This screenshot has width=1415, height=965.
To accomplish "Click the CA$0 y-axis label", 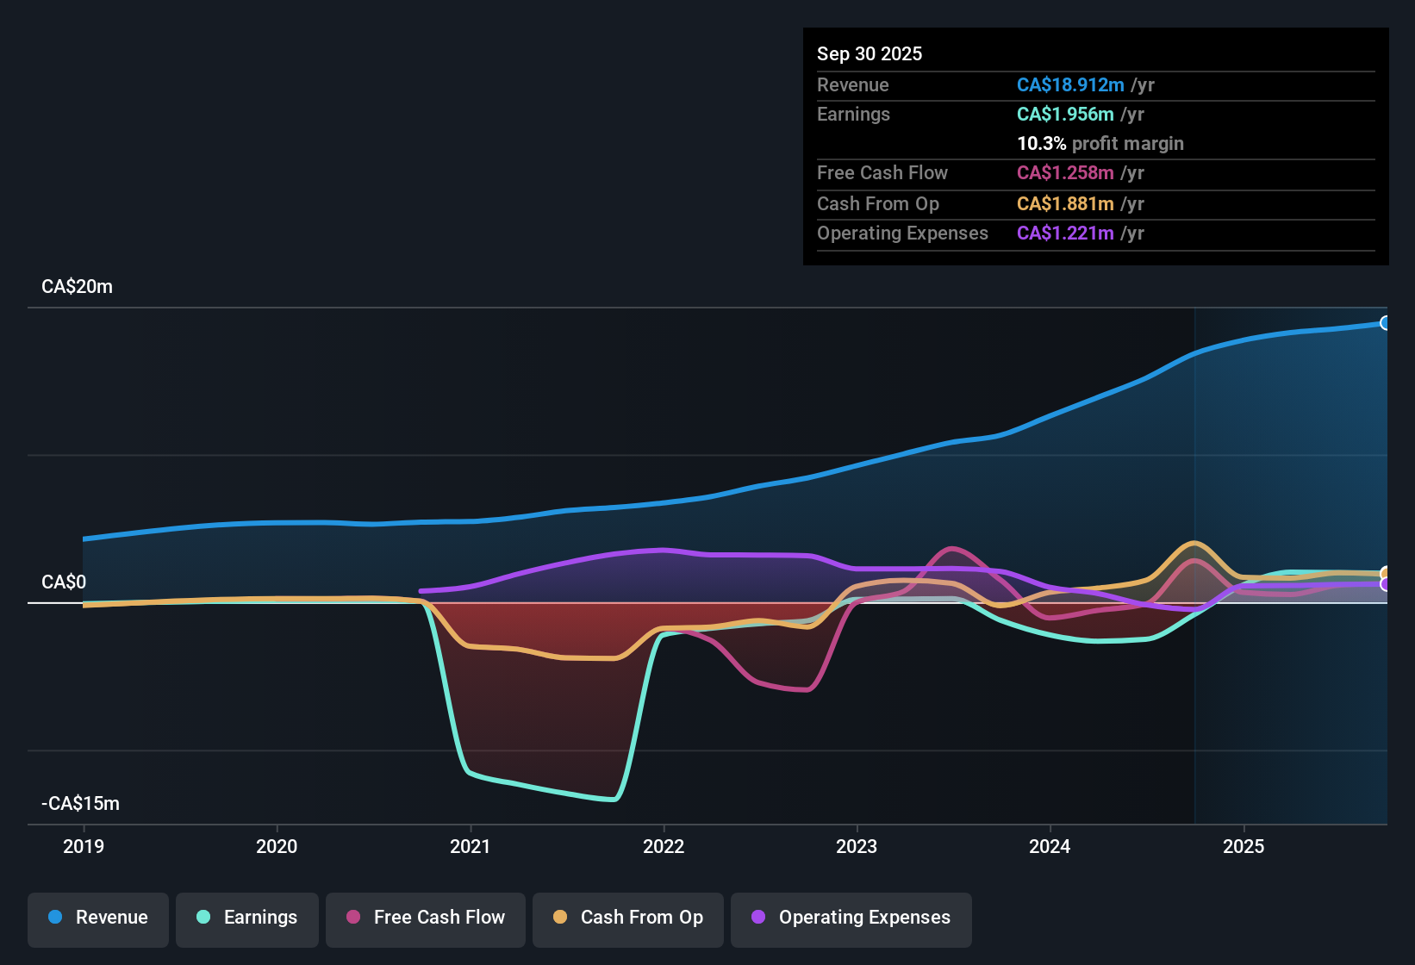I will (x=64, y=582).
